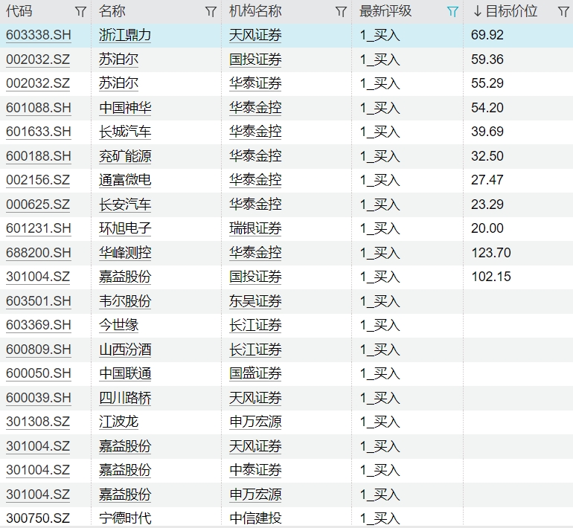The image size is (573, 528).
Task: Open institution link 东吴证券
Action: (x=255, y=301)
